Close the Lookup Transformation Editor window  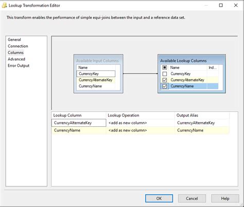pos(236,5)
